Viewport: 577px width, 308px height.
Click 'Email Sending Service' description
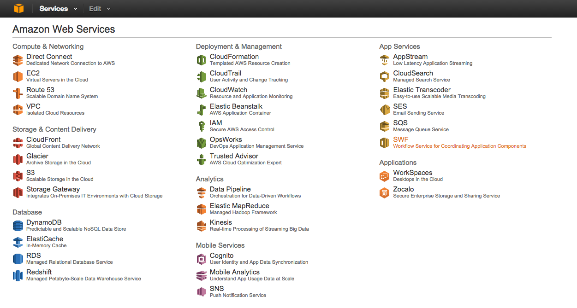[419, 113]
